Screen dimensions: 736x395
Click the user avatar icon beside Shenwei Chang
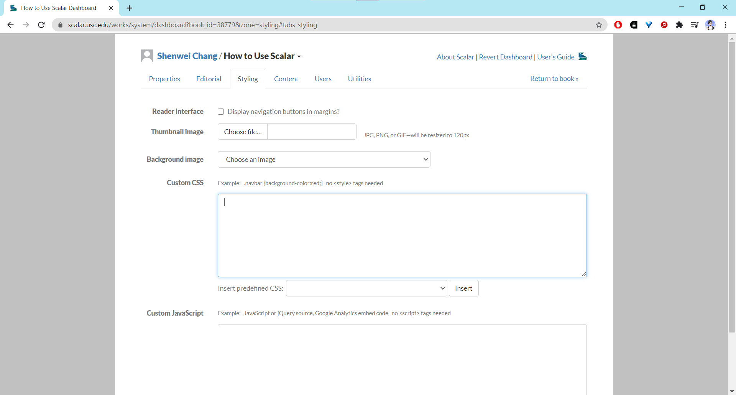coord(147,56)
